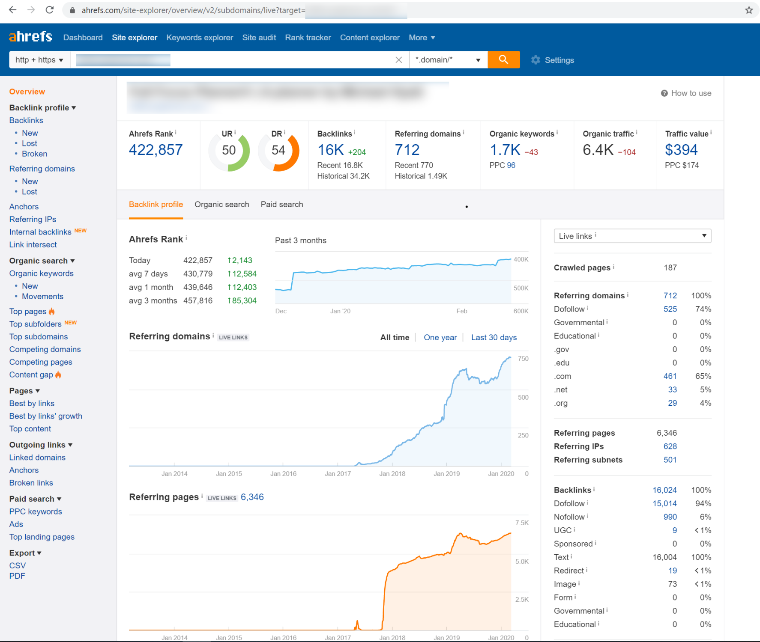The width and height of the screenshot is (760, 642).
Task: Clear the target URL with the X icon
Action: click(398, 60)
